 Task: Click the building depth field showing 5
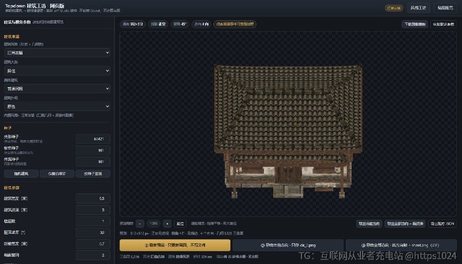click(93, 210)
